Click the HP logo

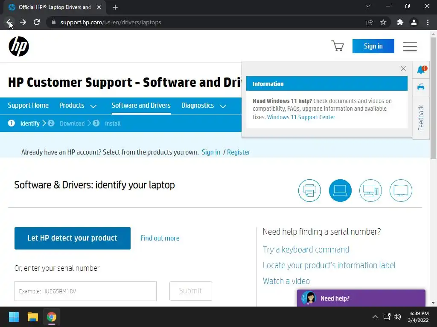click(x=19, y=46)
